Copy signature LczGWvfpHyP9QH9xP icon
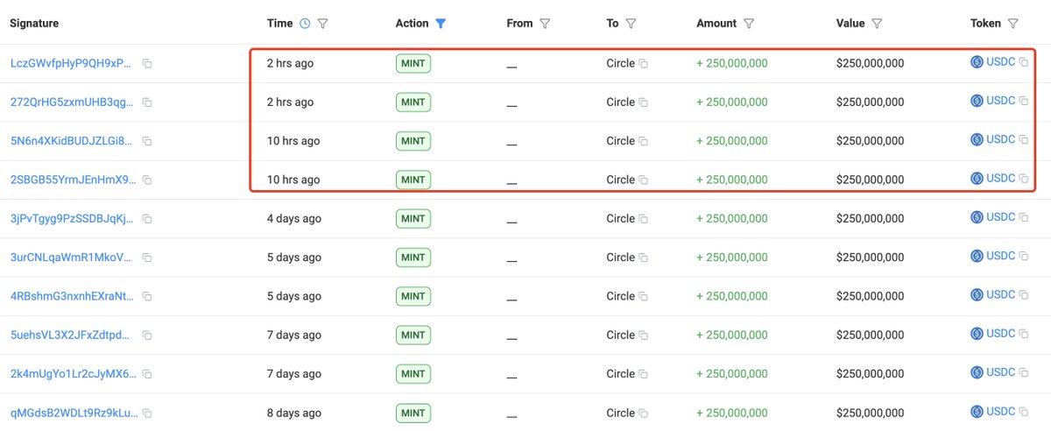Image resolution: width=1051 pixels, height=431 pixels. [147, 64]
